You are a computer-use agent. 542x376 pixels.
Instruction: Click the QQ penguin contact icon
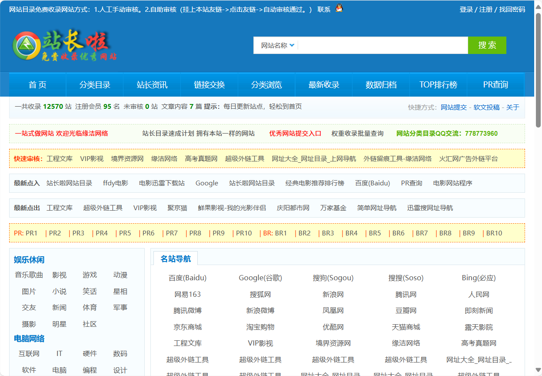click(339, 8)
